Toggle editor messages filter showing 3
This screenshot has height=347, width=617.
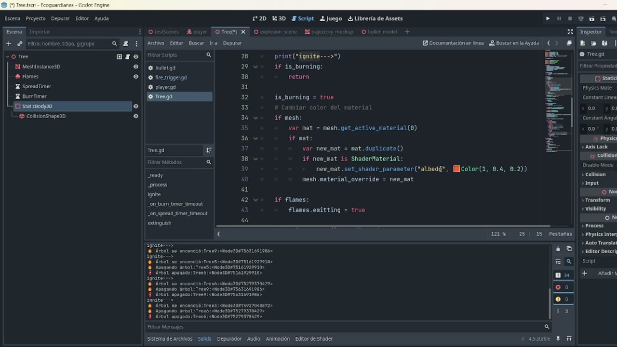(563, 311)
